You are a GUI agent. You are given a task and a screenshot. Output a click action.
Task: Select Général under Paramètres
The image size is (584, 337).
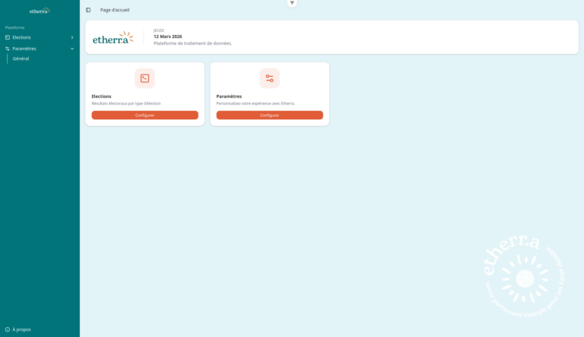point(21,58)
